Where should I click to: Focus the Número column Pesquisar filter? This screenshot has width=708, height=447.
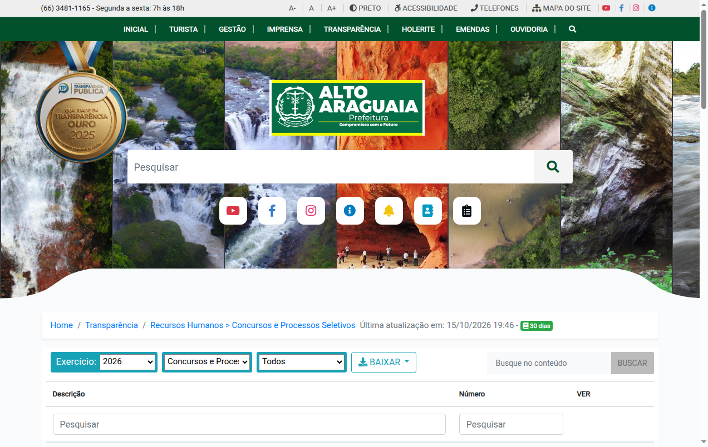pyautogui.click(x=511, y=424)
